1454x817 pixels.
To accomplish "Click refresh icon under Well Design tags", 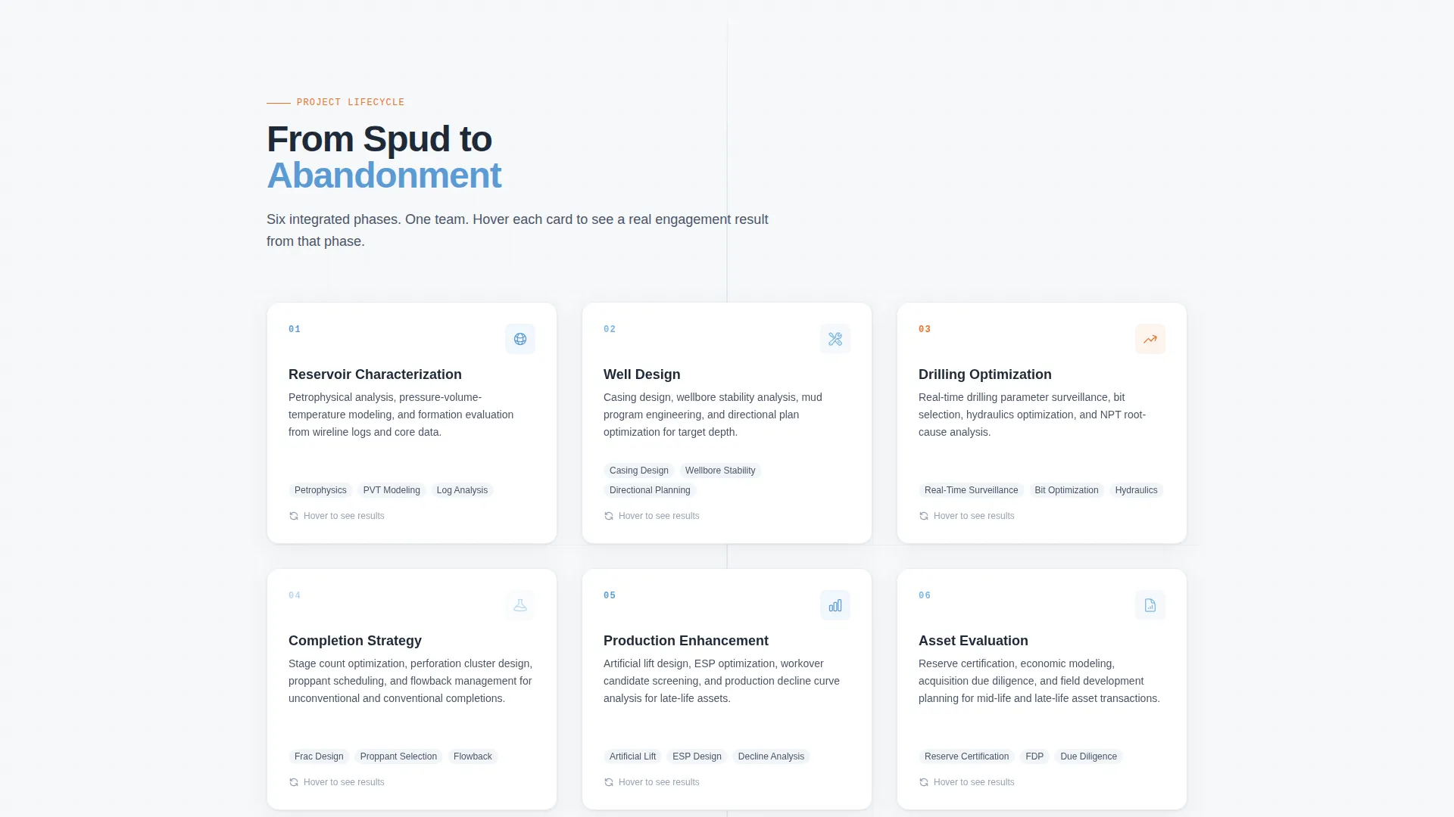I will 609,516.
